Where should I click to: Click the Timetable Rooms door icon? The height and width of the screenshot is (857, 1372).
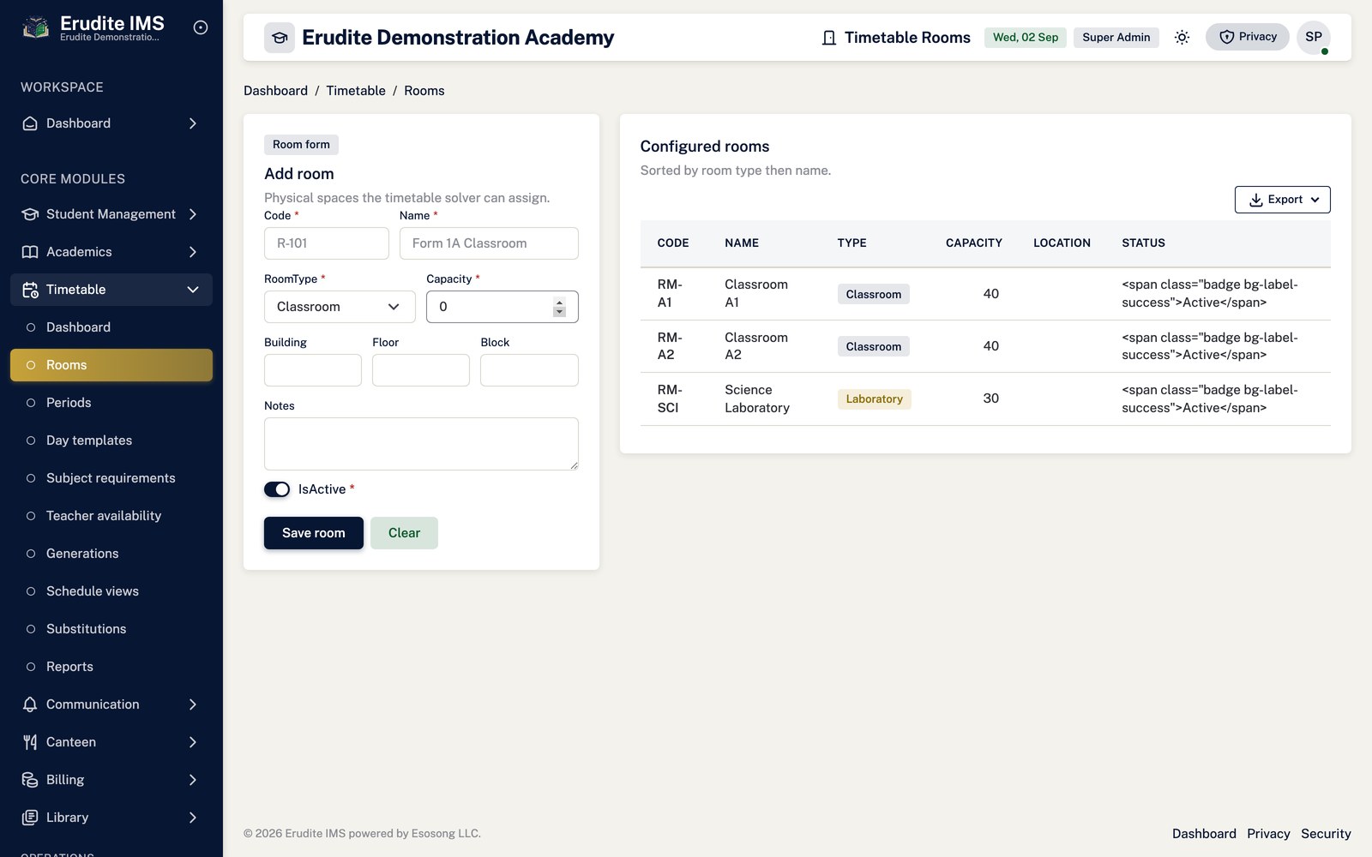[x=828, y=38]
